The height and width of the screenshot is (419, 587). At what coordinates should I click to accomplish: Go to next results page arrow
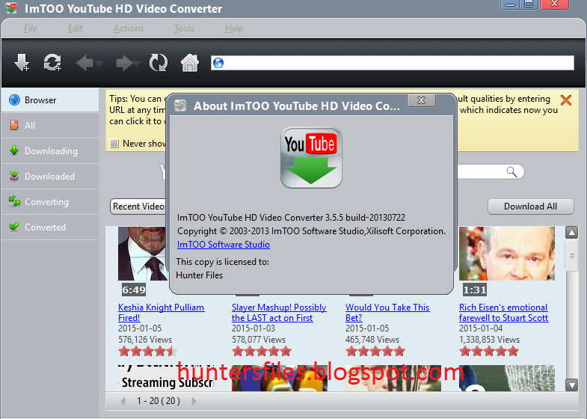tap(194, 401)
